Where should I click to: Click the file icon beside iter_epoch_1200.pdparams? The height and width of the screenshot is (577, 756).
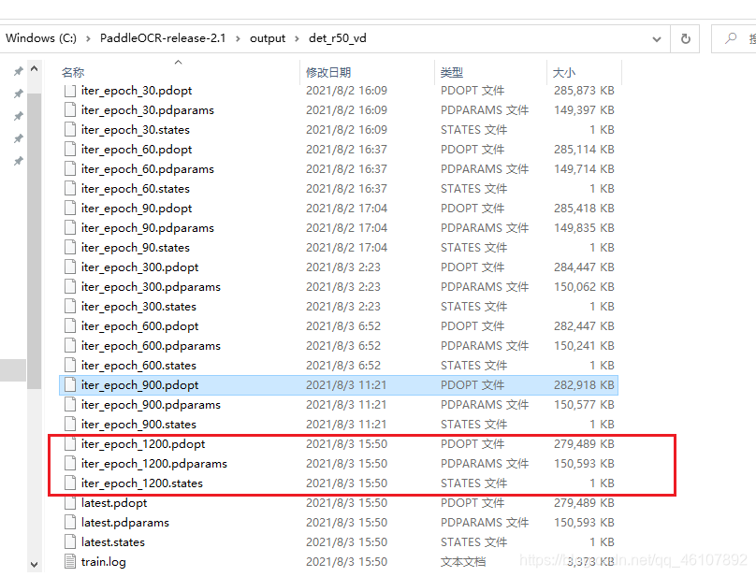click(x=69, y=463)
